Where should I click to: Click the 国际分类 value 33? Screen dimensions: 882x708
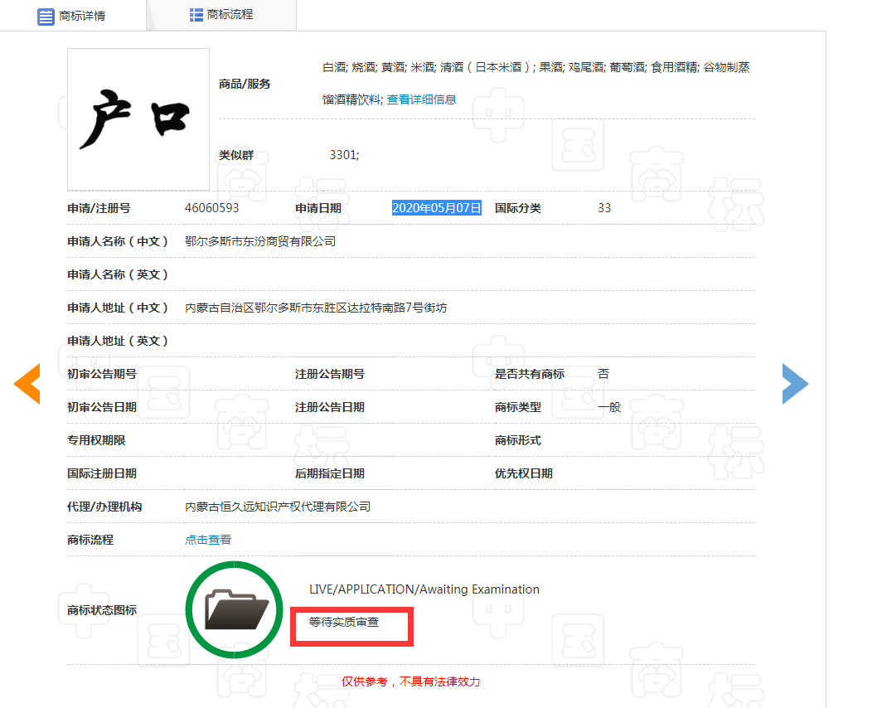604,208
